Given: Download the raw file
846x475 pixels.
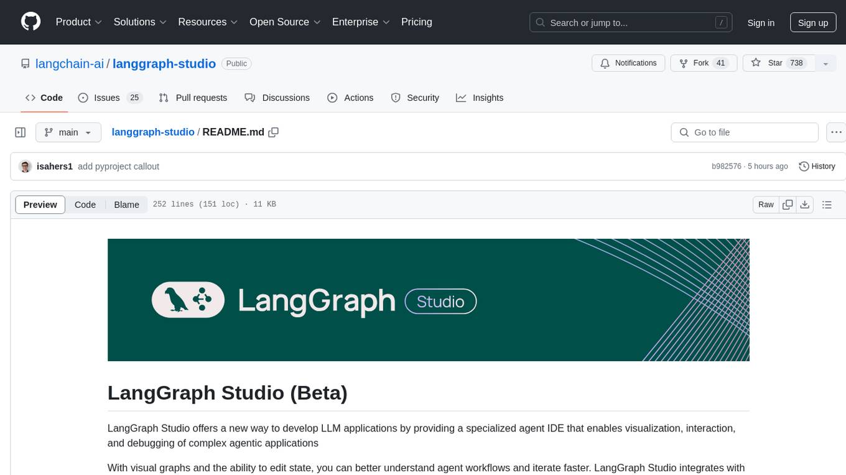Looking at the screenshot, I should [x=805, y=205].
